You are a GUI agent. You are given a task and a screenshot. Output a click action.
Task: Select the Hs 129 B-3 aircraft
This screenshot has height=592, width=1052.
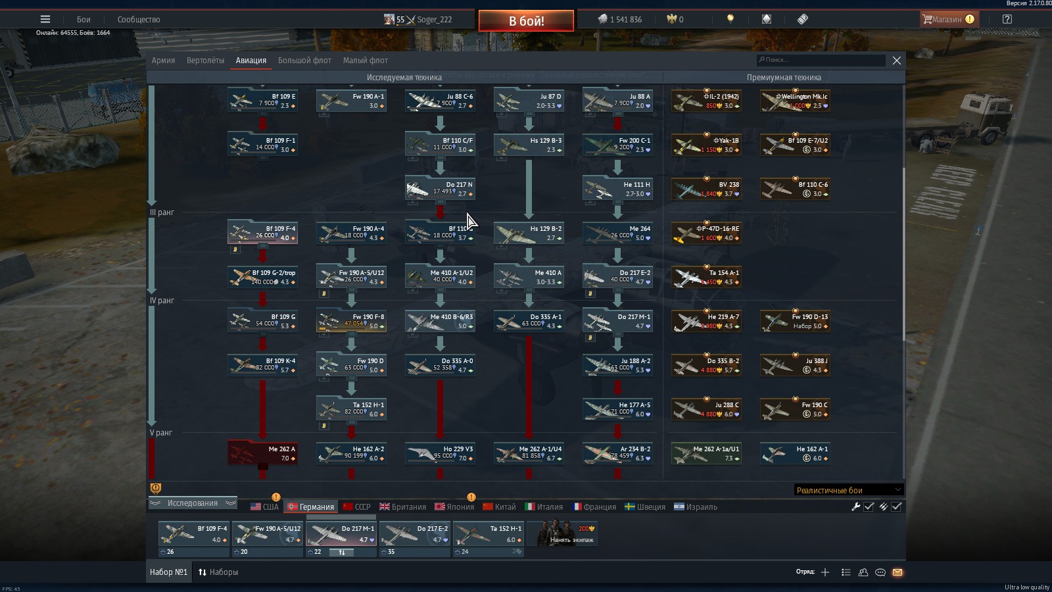tap(529, 145)
